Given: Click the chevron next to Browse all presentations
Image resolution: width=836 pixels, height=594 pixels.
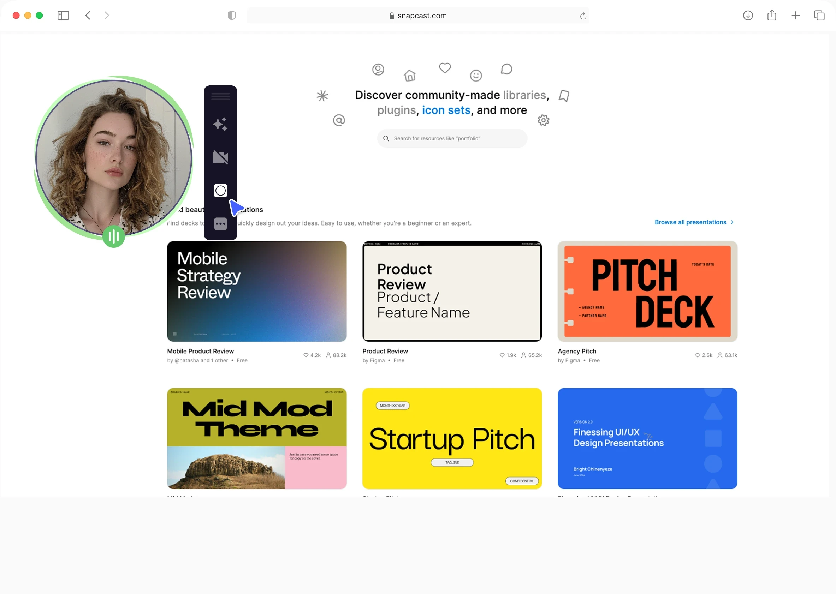Looking at the screenshot, I should pyautogui.click(x=732, y=222).
